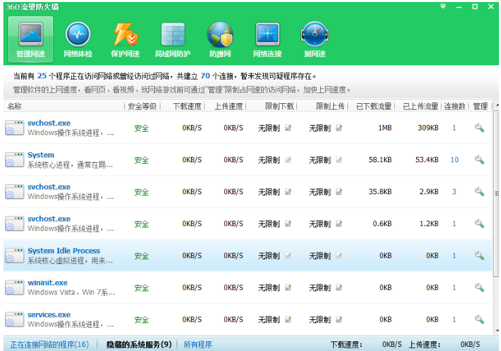The image size is (501, 351).
Task: Open the 局域网防护 LAN protection icon
Action: pyautogui.click(x=173, y=39)
